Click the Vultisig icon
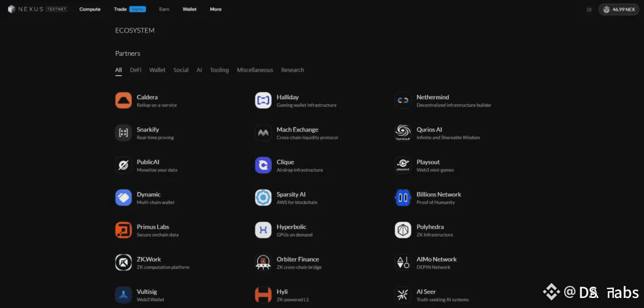Screen dimensions: 644x308 (x=123, y=295)
